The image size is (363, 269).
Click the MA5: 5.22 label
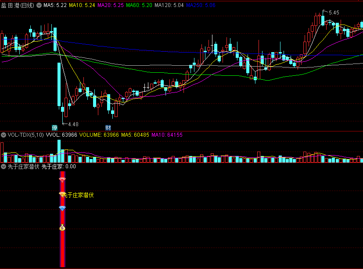click(55, 5)
